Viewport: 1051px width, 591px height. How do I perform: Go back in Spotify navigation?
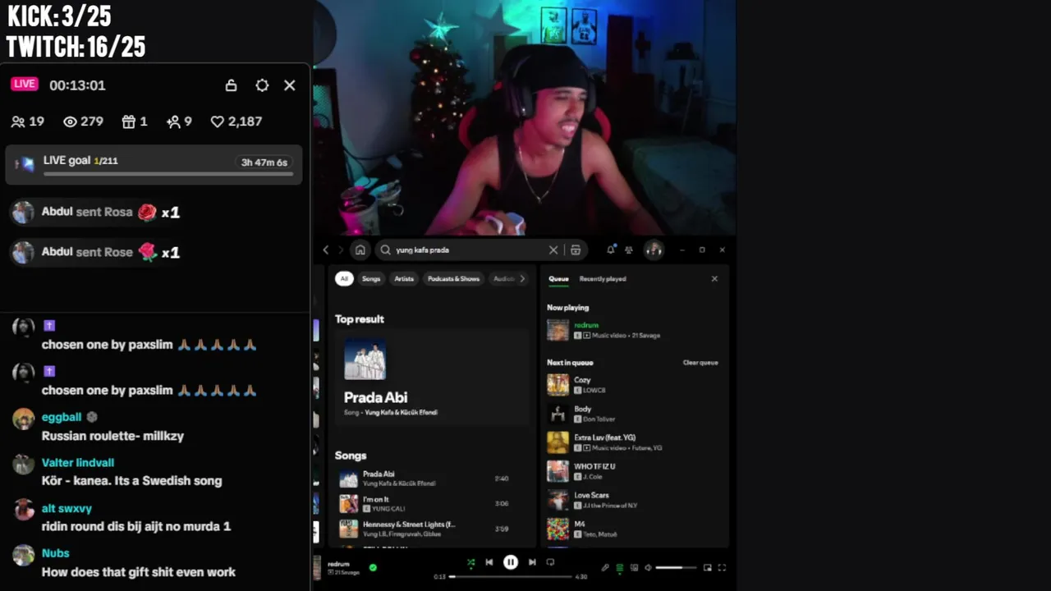pos(326,250)
